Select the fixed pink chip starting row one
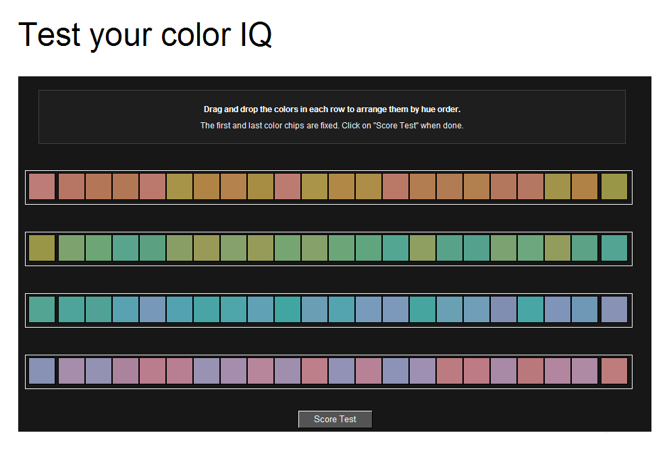This screenshot has width=669, height=456. 42,186
